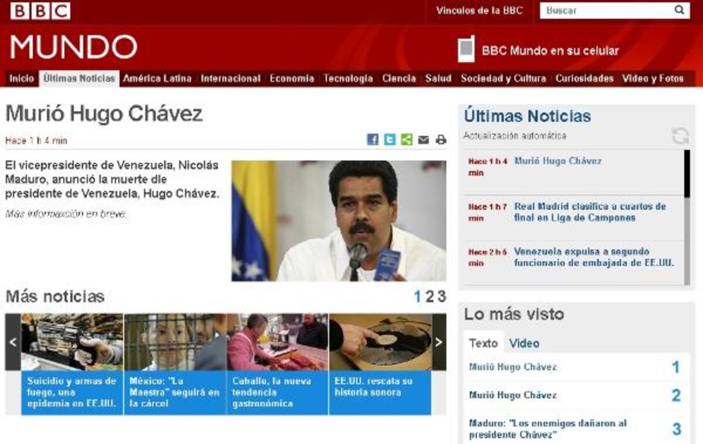Image resolution: width=703 pixels, height=444 pixels.
Task: Open Real Madrid clasifica a cuartos link
Action: (590, 212)
